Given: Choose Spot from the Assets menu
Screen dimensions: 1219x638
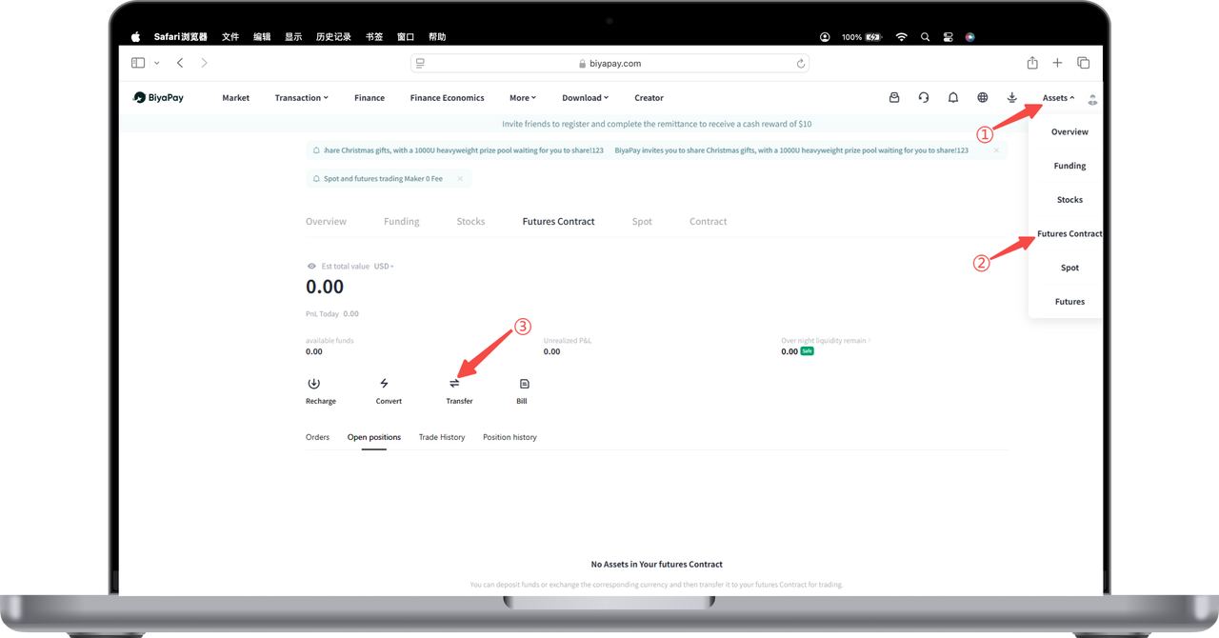Looking at the screenshot, I should coord(1069,268).
